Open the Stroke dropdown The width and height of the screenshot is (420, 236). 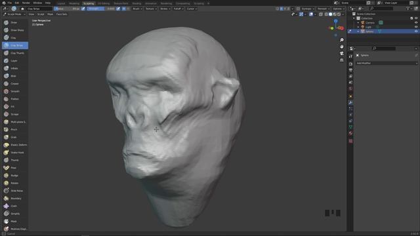[x=165, y=9]
